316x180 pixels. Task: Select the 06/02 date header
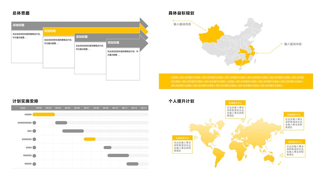[x=39, y=108]
